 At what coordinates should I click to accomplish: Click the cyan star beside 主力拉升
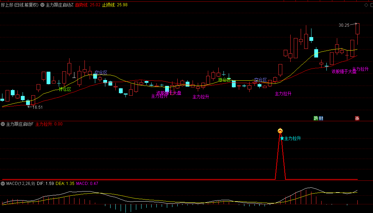(282, 138)
